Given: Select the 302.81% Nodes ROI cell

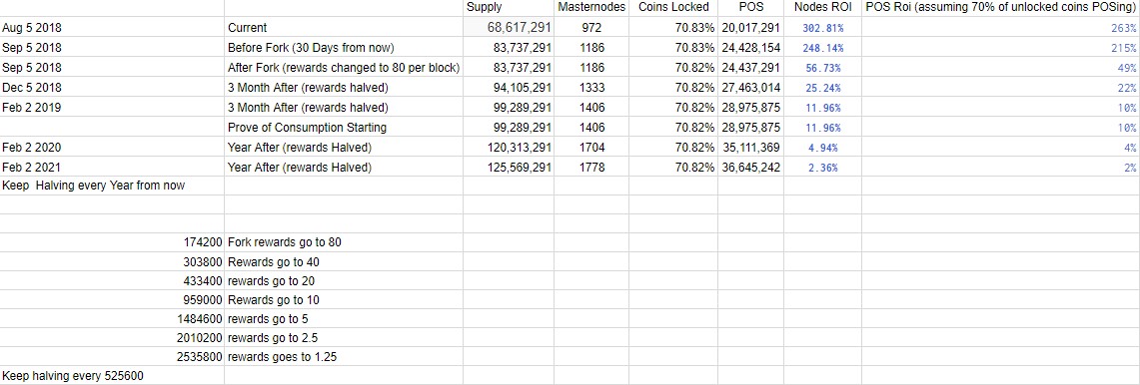Looking at the screenshot, I should (822, 28).
